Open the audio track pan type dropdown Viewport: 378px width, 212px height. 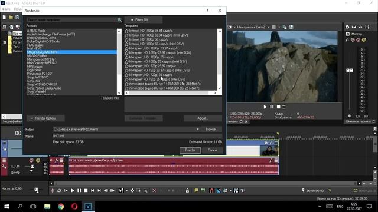pos(31,171)
